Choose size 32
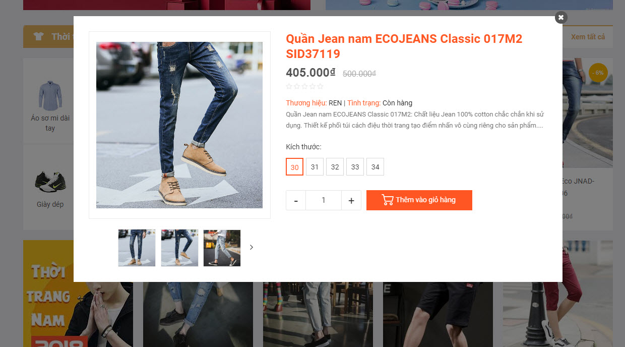625x347 pixels. (x=335, y=167)
